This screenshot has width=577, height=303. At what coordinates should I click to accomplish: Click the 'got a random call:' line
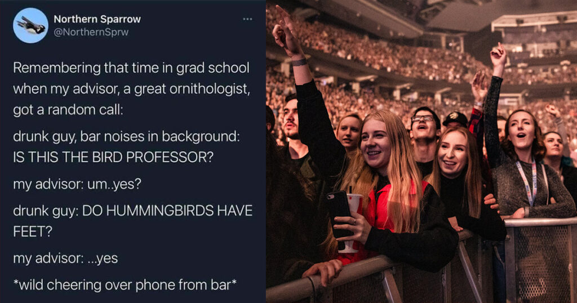click(68, 110)
